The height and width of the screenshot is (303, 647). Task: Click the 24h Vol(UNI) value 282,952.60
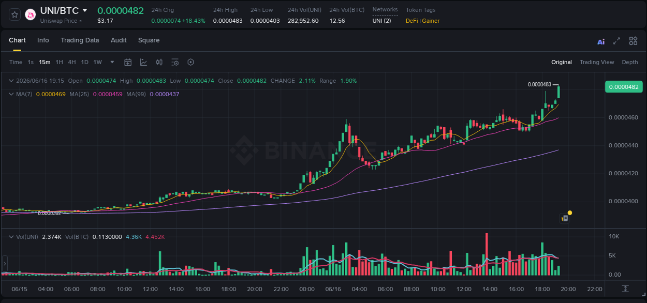pos(303,21)
